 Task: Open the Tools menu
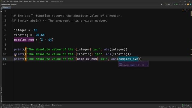[x=34, y=1]
